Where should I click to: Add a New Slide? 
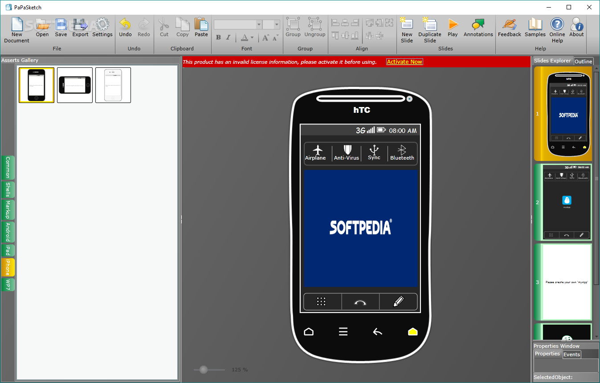(407, 30)
